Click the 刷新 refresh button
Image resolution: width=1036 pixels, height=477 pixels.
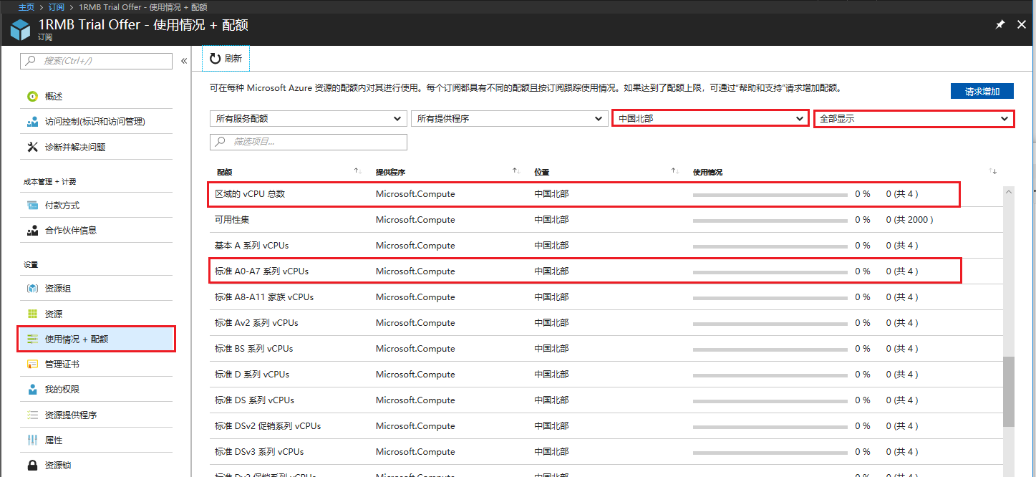pyautogui.click(x=226, y=59)
